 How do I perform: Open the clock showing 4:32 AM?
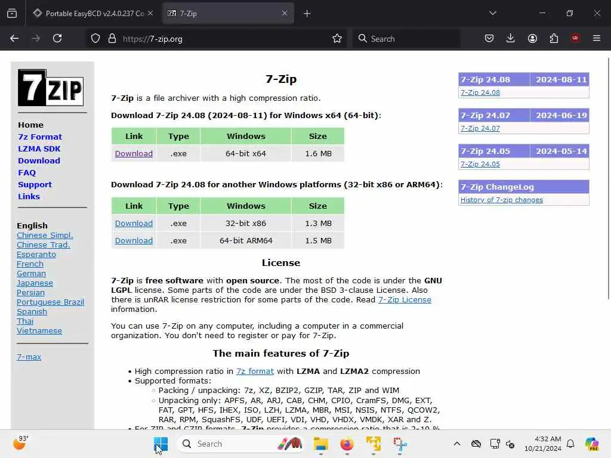click(x=542, y=444)
